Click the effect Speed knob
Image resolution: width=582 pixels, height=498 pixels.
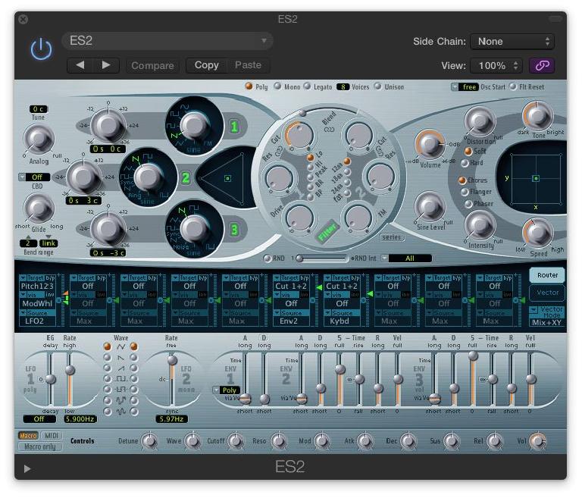(537, 233)
